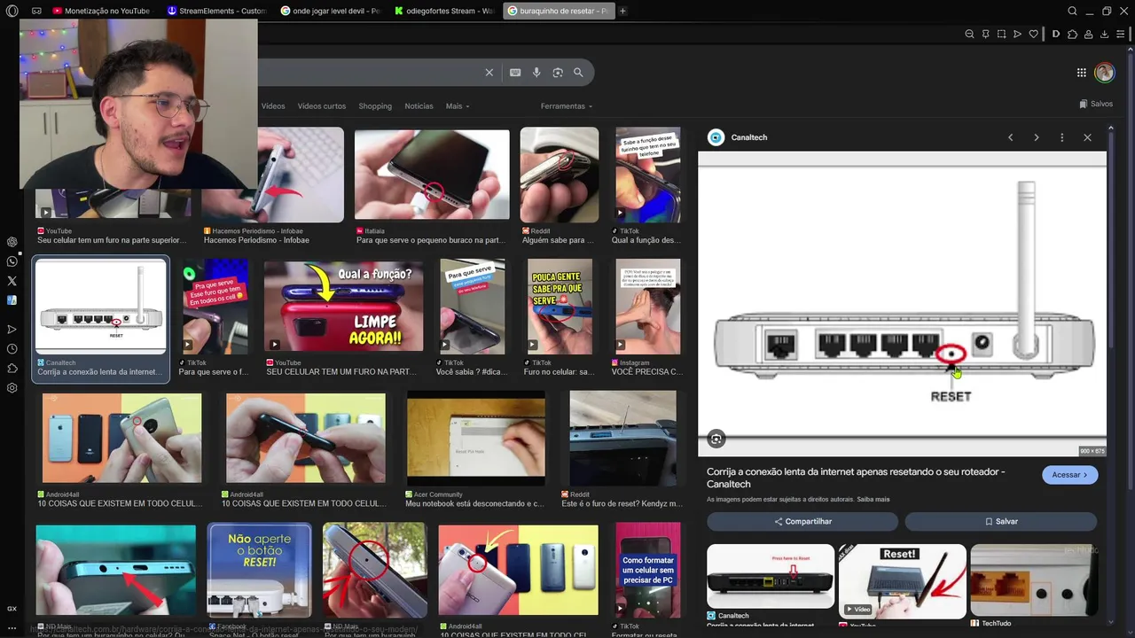Open the GX Corner button
1135x638 pixels.
tap(12, 609)
